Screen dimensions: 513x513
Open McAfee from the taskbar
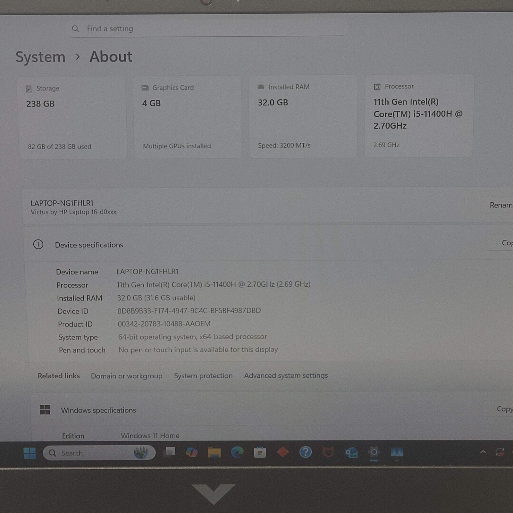coord(328,452)
